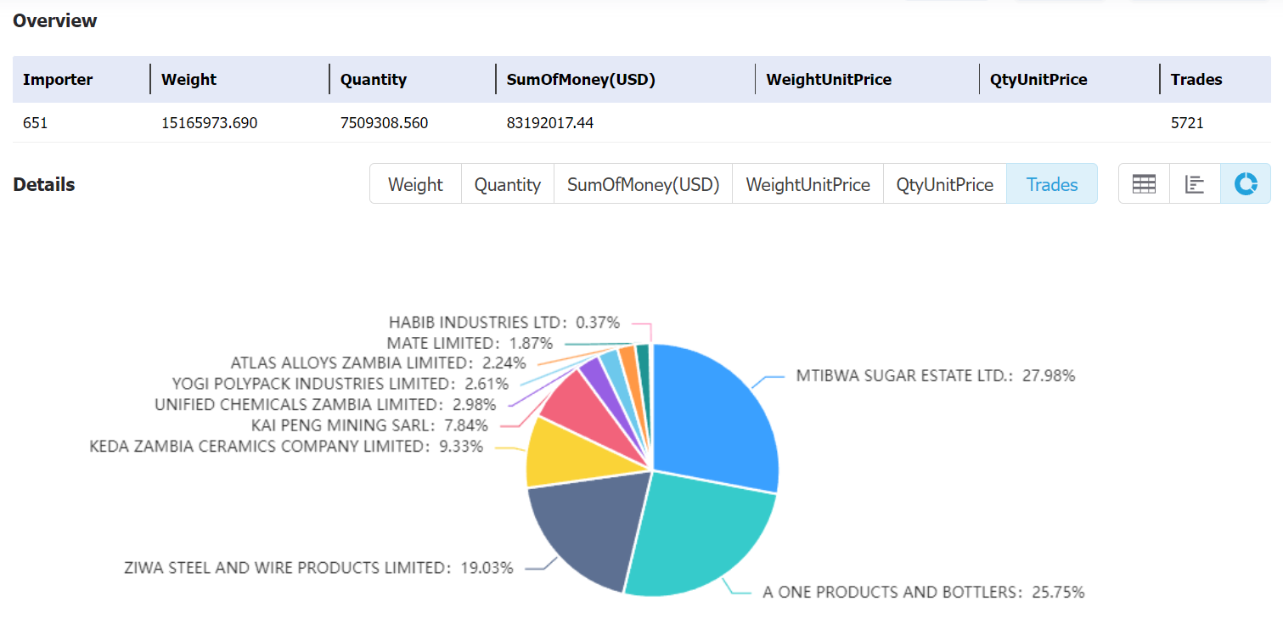Click the YOGI POLYPACK INDUSTRIES 2.61% label
The height and width of the screenshot is (624, 1283).
(340, 384)
